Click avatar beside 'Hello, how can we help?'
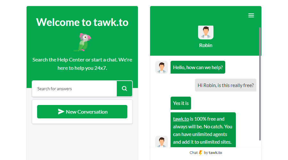Image resolution: width=288 pixels, height=160 pixels. coord(162,67)
